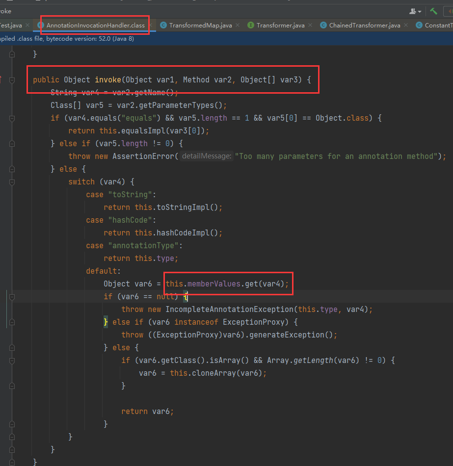The width and height of the screenshot is (453, 466).
Task: Fold the else if var5.length != 0 block
Action: click(12, 144)
